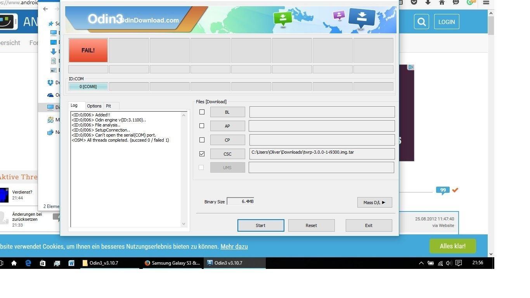Open the Verdienst? thread link
Screen dimensions: 530x298
(x=22, y=192)
